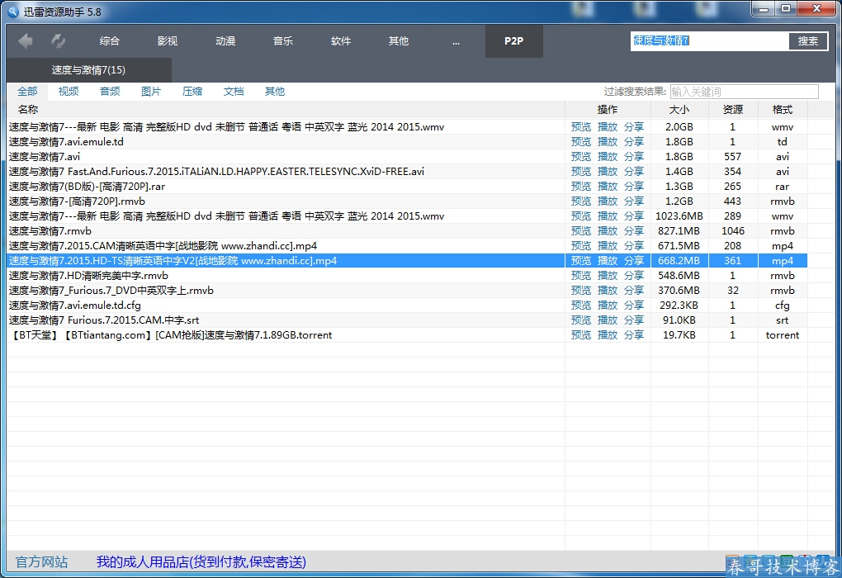The image size is (842, 578).
Task: Click 播放 for 速度与激情7.avi.emule.td
Action: [608, 142]
